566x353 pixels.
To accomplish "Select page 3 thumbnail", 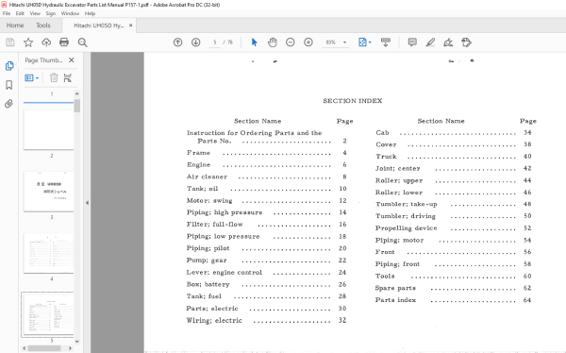I will coord(49,192).
